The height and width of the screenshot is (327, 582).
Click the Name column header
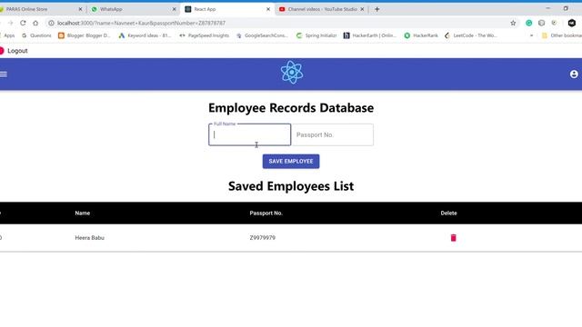click(83, 213)
